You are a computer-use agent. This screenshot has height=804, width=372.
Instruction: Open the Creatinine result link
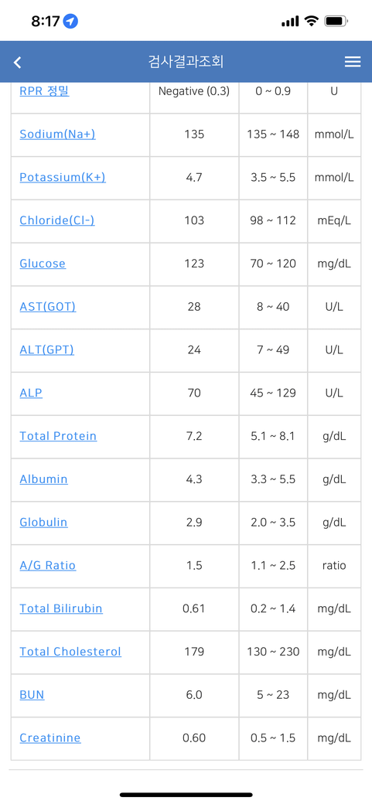pyautogui.click(x=50, y=738)
